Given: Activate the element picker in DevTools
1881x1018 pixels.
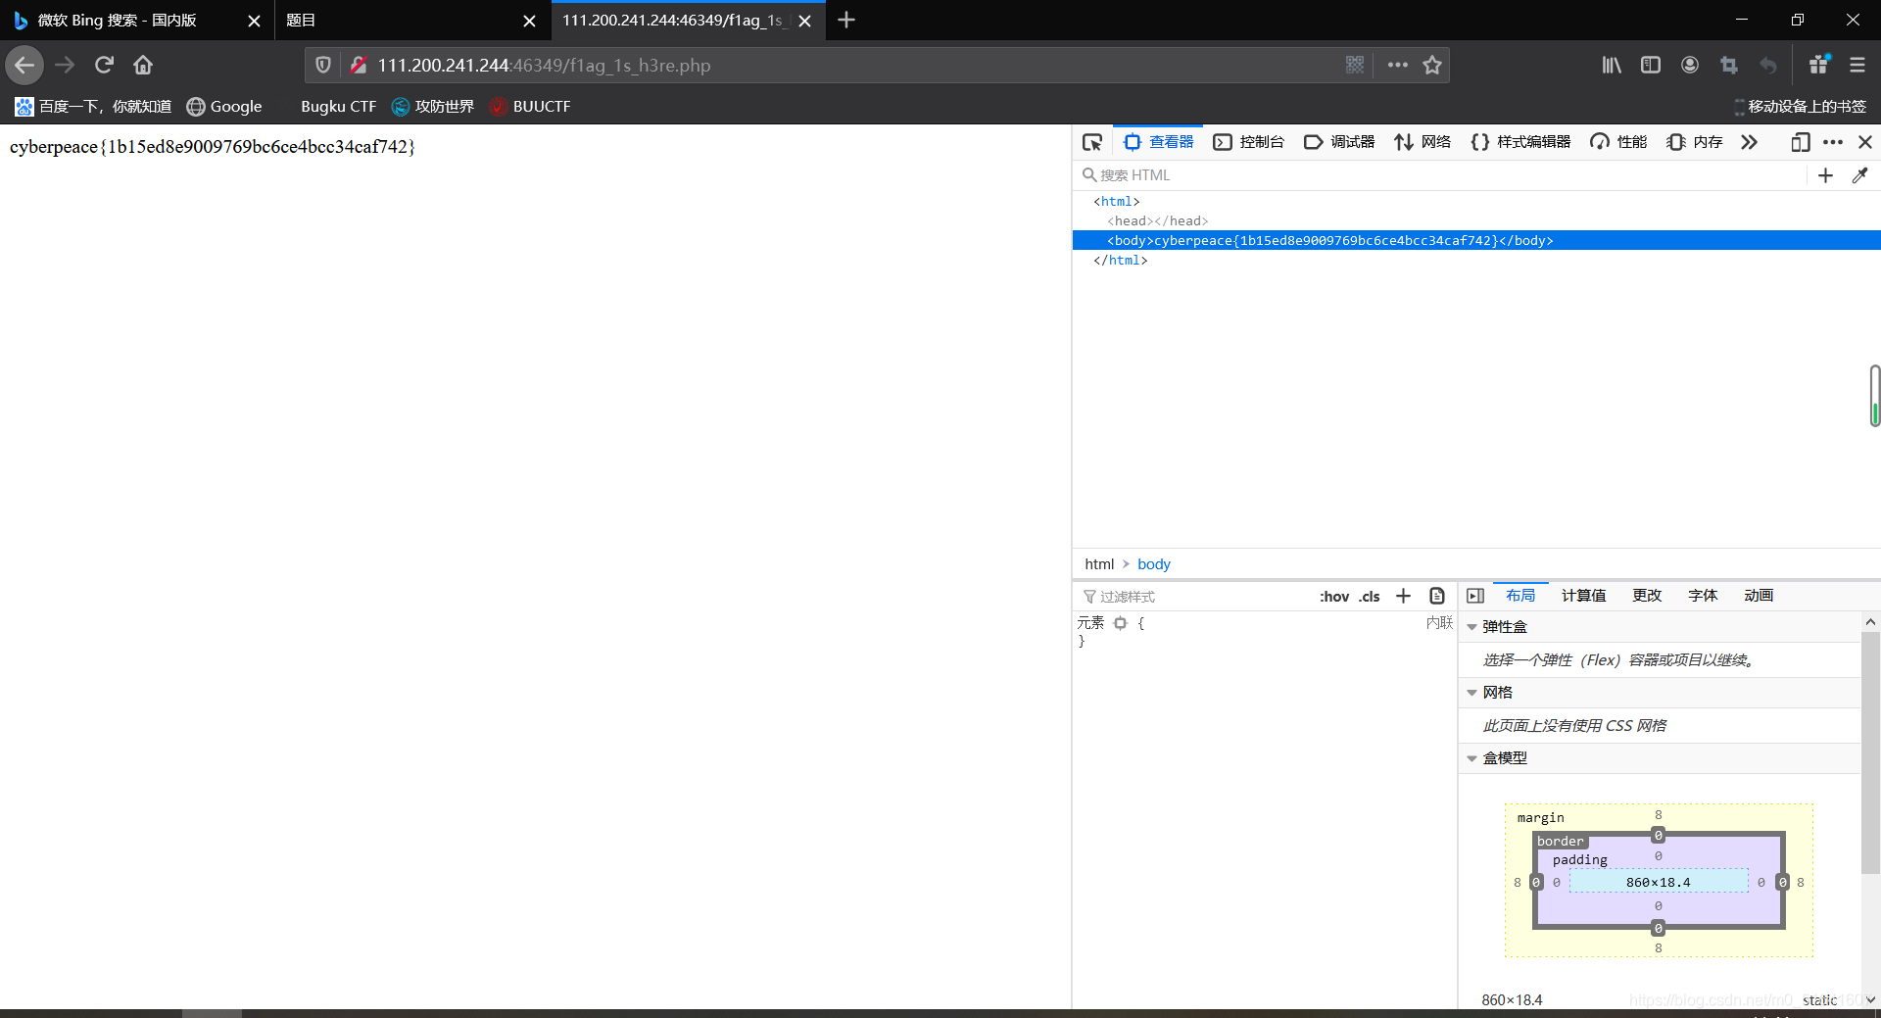Looking at the screenshot, I should coord(1092,142).
